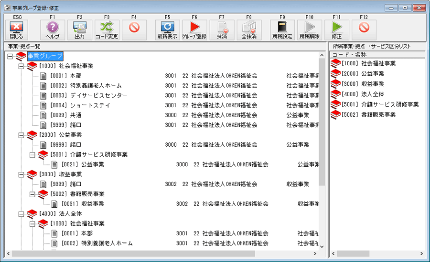The height and width of the screenshot is (262, 430).
Task: Click the コード・名称 column header
Action: [377, 55]
